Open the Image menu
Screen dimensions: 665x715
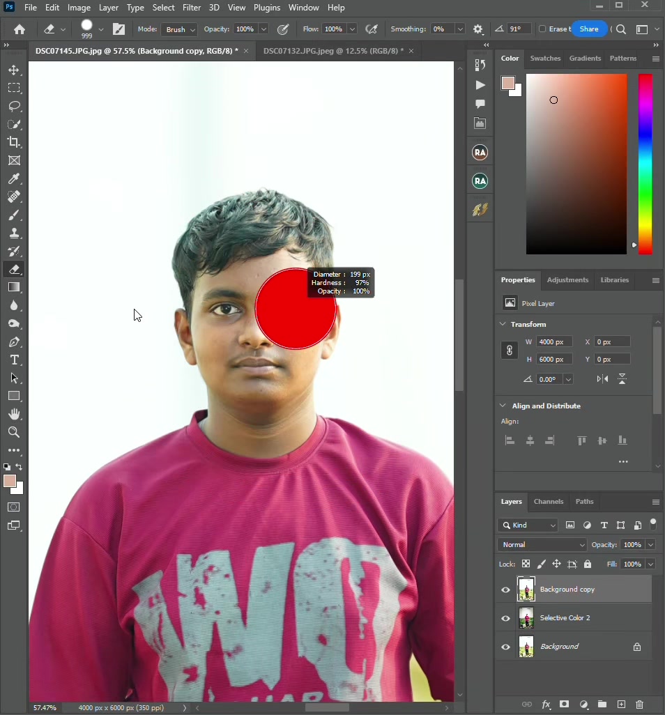coord(79,8)
